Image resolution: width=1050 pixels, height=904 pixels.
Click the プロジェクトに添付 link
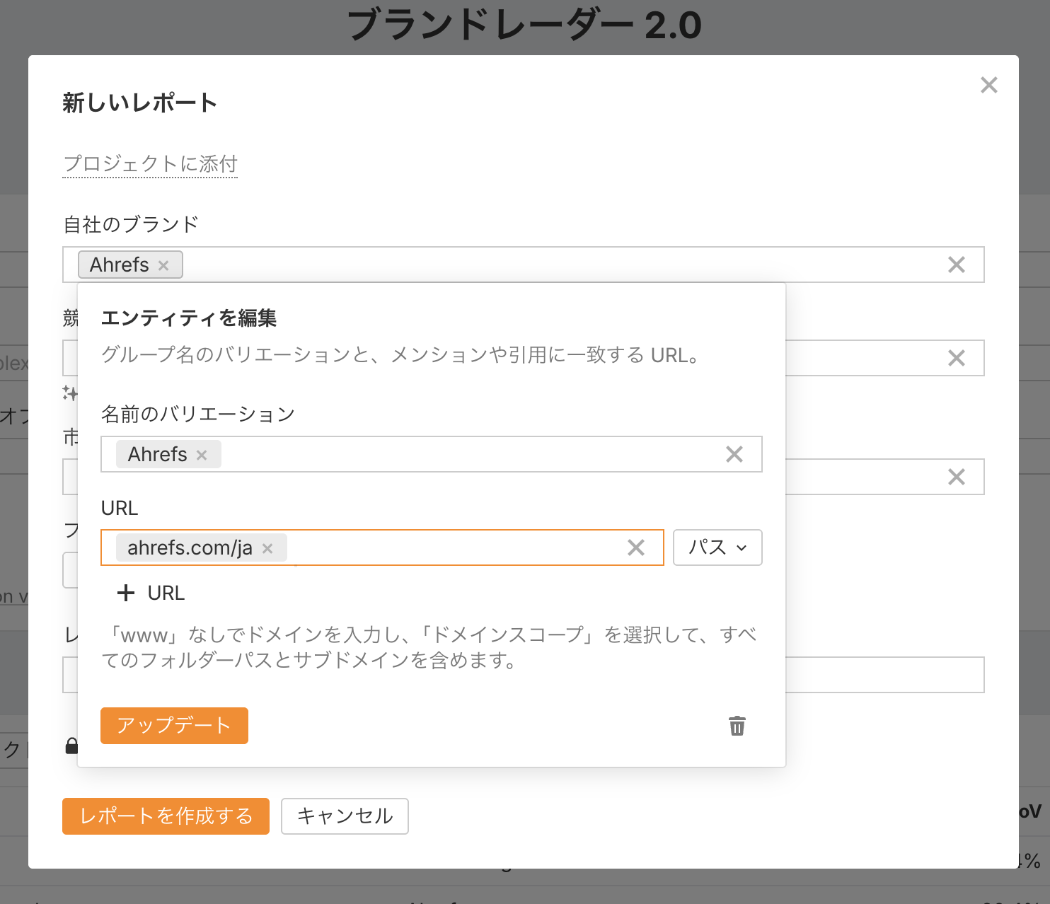click(x=150, y=164)
